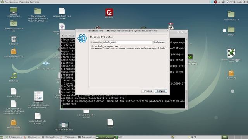Select the linux soft.txt file

pos(14,93)
